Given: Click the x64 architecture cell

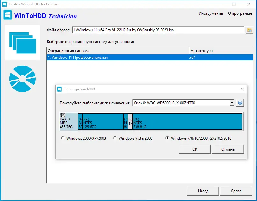Looking at the screenshot, I should [192, 58].
